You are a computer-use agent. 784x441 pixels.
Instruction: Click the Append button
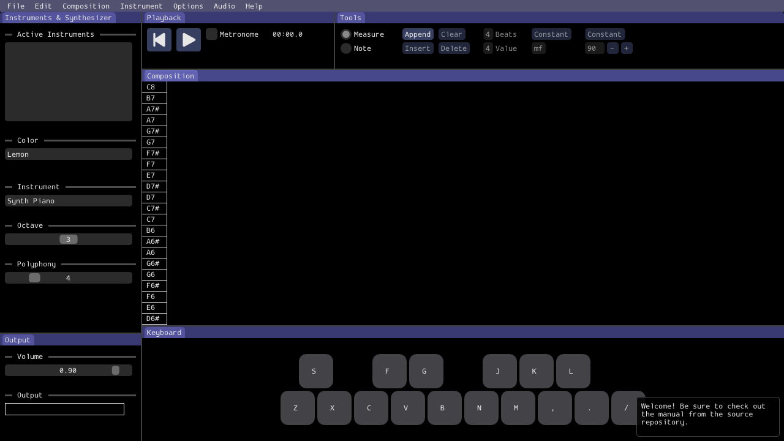click(x=418, y=34)
